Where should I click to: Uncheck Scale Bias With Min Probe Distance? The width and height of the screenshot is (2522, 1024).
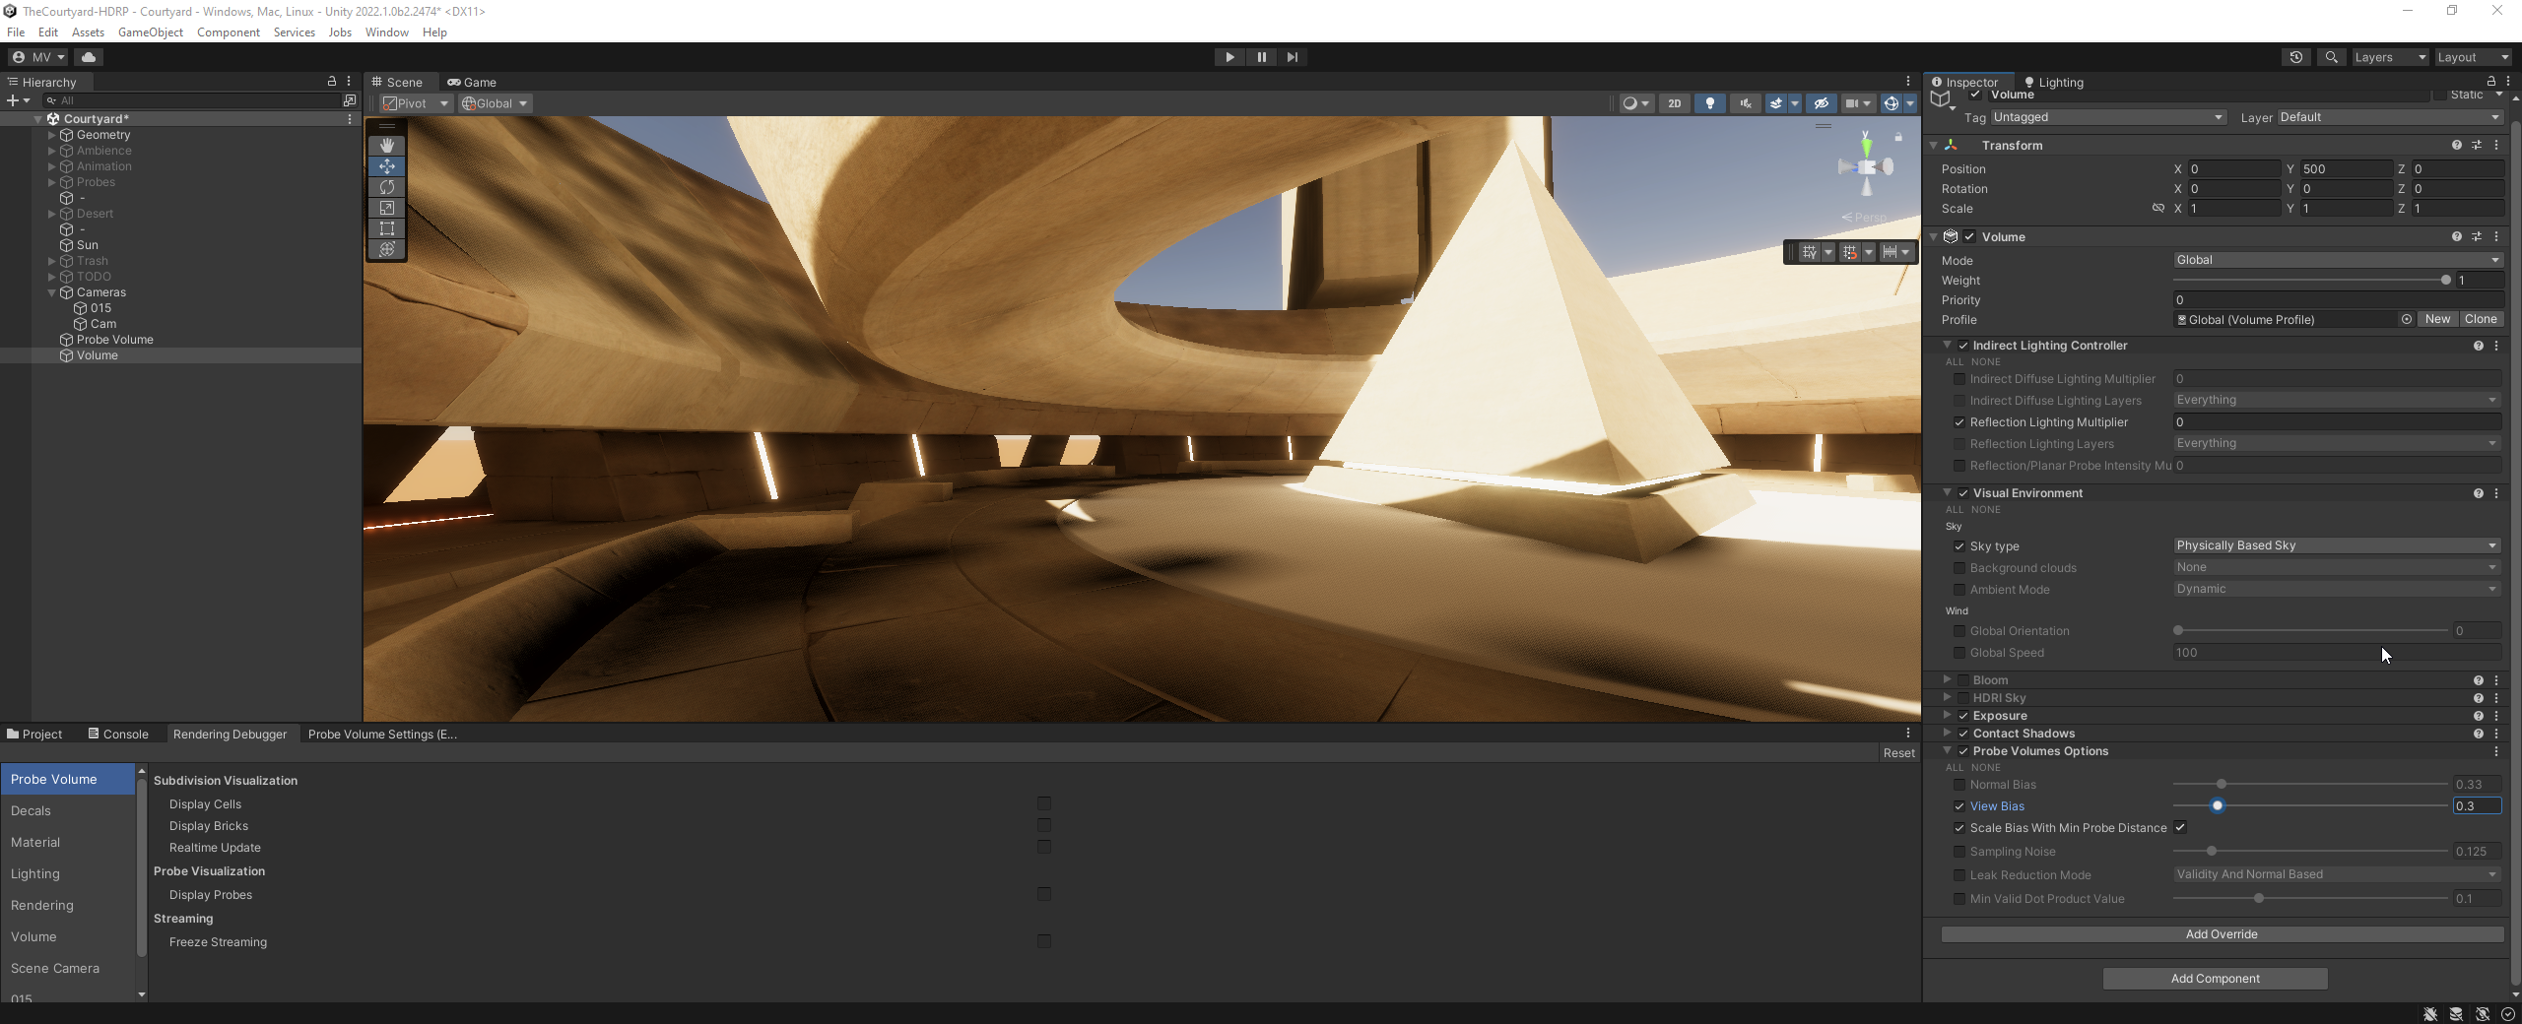tap(2182, 827)
